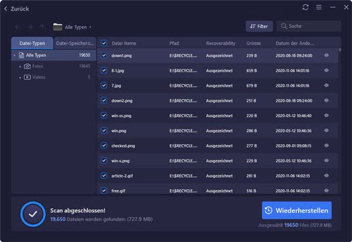Sort by the Grösse column header

253,43
